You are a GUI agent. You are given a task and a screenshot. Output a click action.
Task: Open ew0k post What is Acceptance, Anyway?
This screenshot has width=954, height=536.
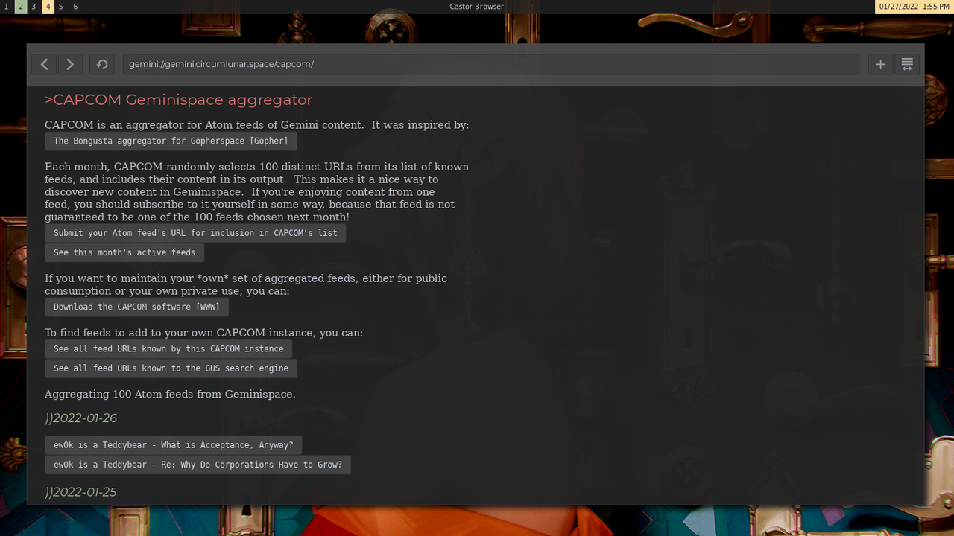click(x=173, y=445)
